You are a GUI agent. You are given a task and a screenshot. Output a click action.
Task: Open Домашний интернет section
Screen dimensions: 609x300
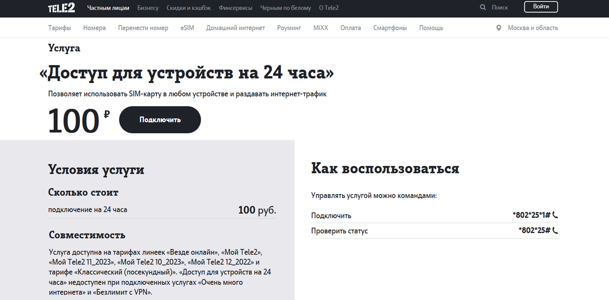235,28
